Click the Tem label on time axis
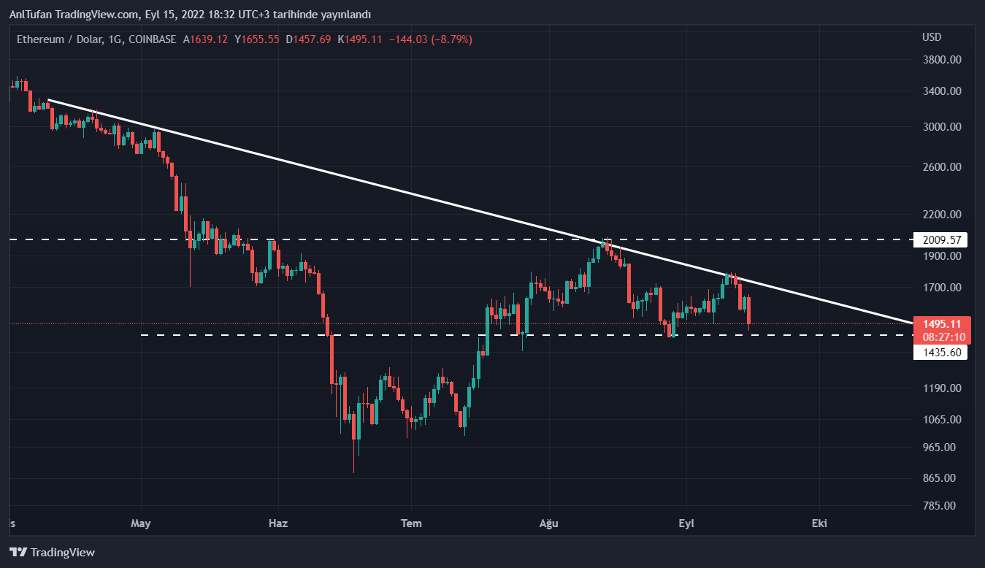Image resolution: width=985 pixels, height=568 pixels. tap(412, 523)
